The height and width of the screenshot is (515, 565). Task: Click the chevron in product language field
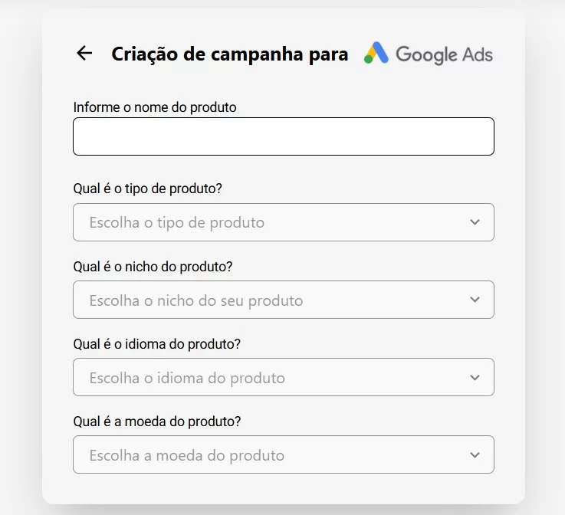click(x=475, y=377)
